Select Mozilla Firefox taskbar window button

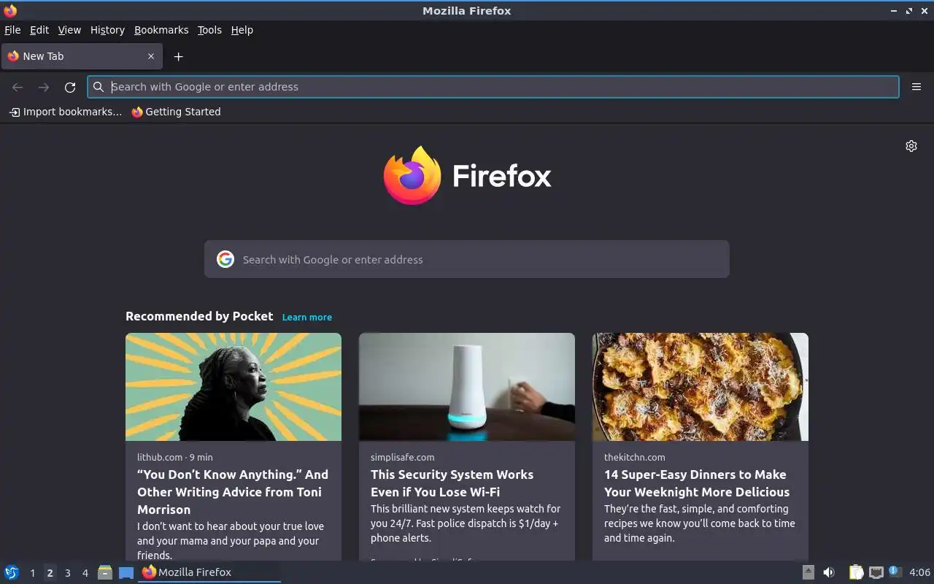point(209,572)
